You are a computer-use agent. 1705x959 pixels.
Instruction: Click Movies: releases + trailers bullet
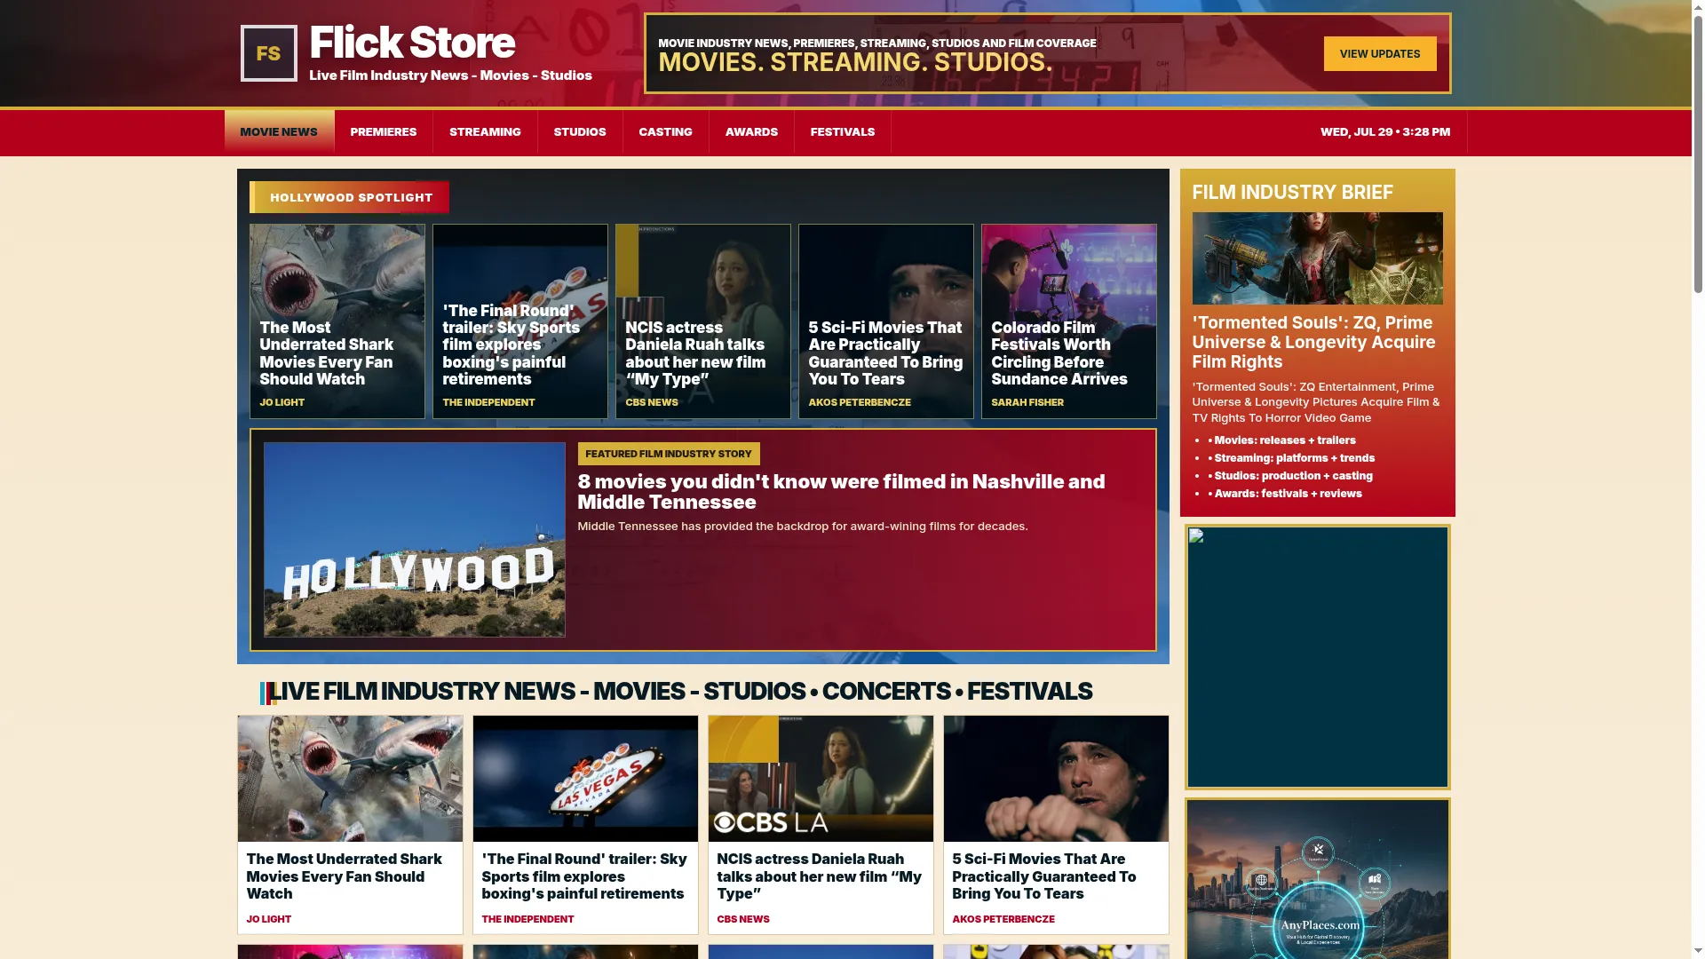coord(1281,440)
